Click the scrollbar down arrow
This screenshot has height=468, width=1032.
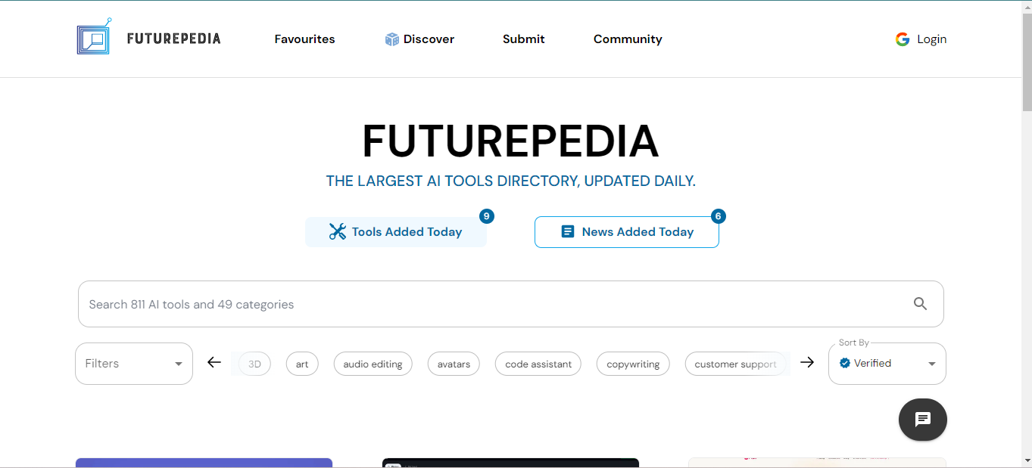[1027, 460]
